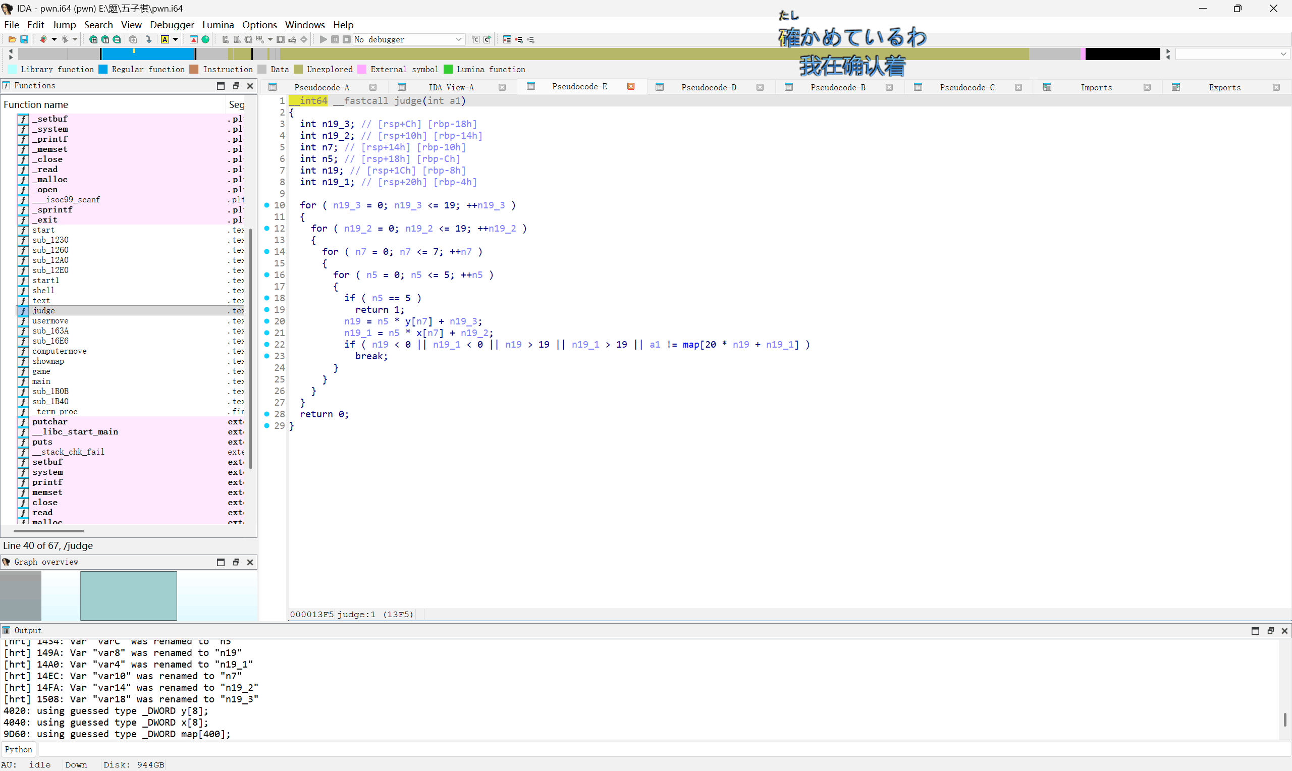
Task: Click the Pause process button
Action: 335,39
